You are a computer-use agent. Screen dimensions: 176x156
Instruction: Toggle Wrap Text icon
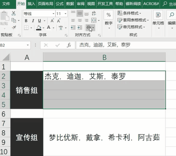tap(94, 13)
